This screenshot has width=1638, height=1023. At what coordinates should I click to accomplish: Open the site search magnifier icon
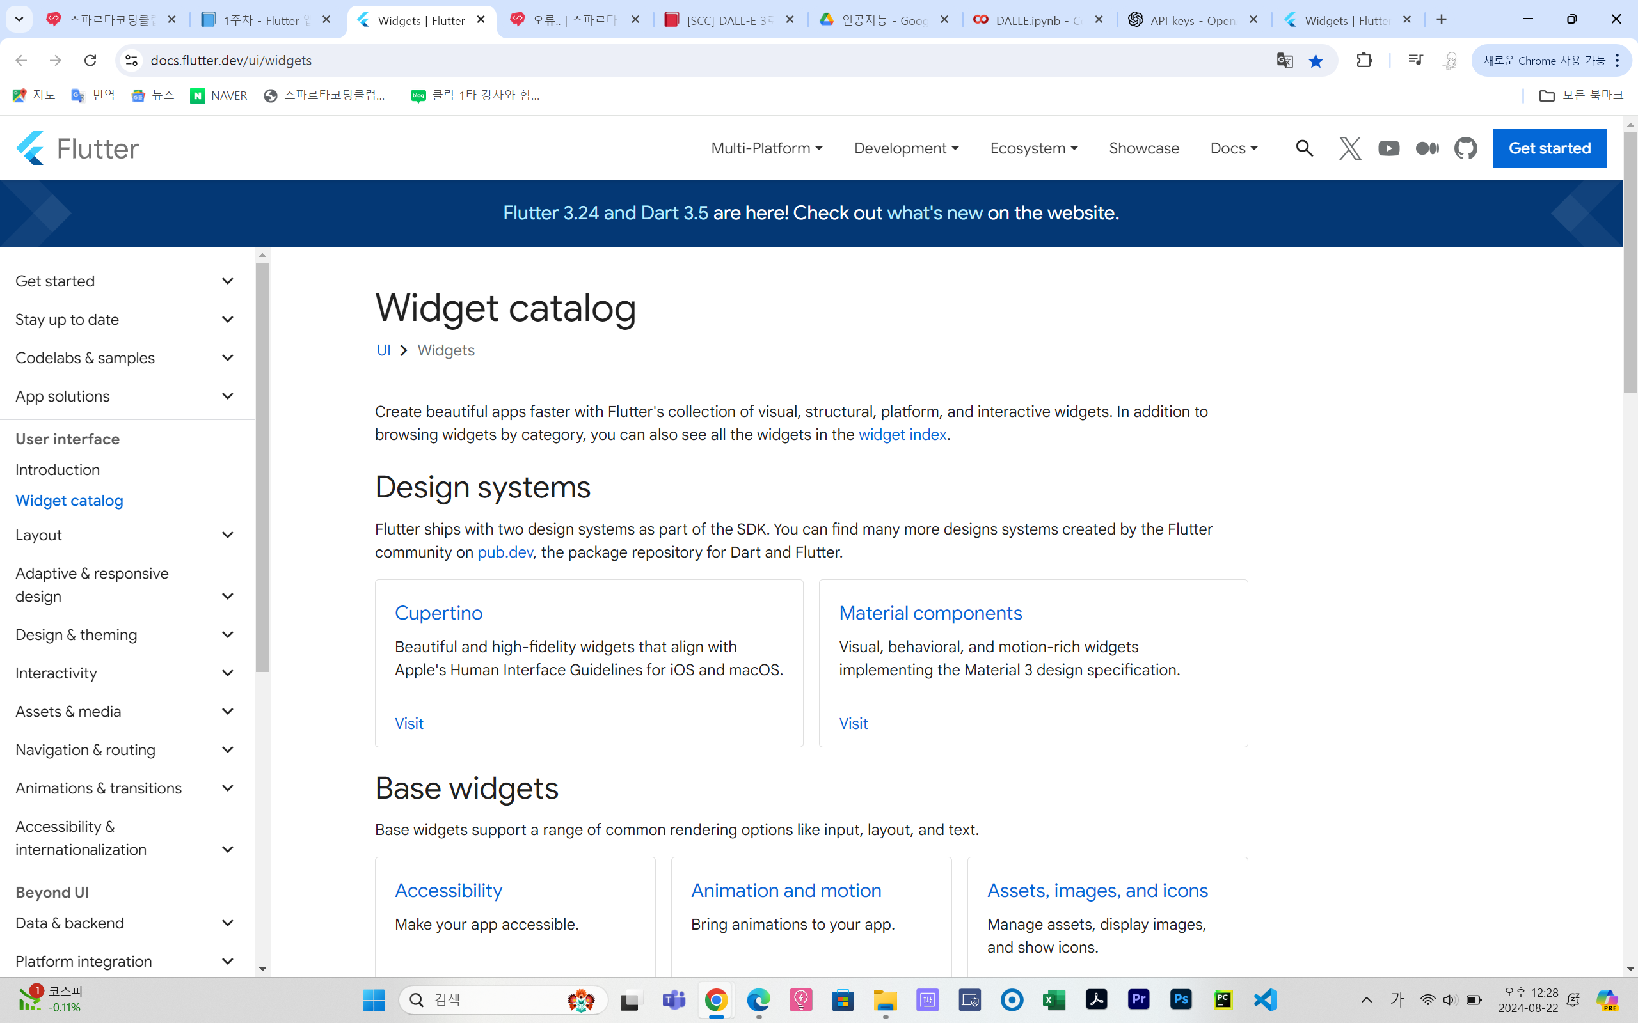1304,148
